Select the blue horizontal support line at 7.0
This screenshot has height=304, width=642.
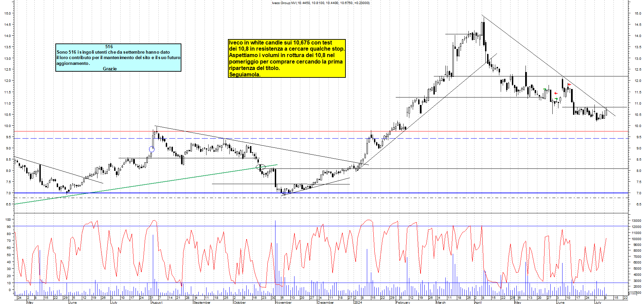click(321, 193)
